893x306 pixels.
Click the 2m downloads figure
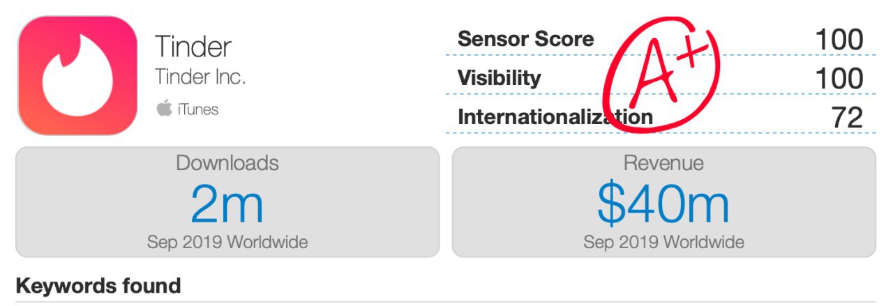point(227,204)
